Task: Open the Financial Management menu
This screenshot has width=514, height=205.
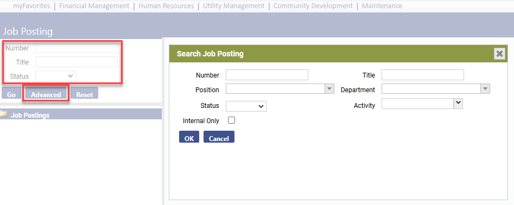Action: click(x=94, y=6)
